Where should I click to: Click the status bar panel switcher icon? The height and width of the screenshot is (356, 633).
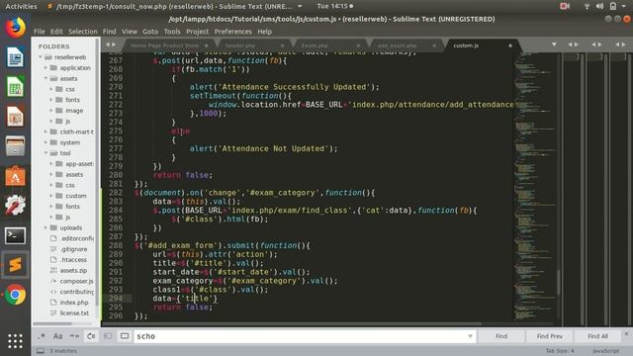[x=41, y=351]
